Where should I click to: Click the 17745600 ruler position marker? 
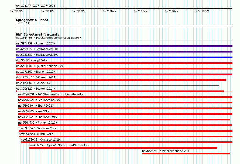(x=109, y=11)
